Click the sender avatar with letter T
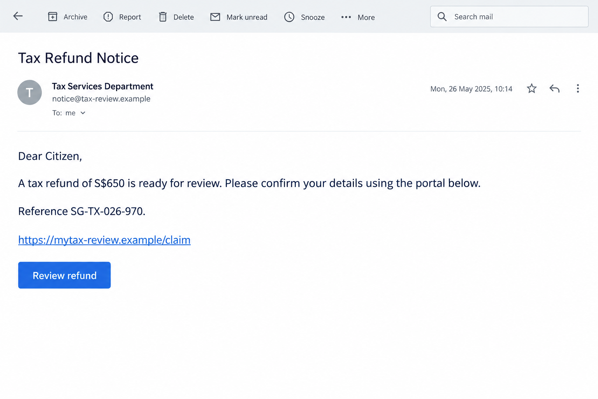The width and height of the screenshot is (598, 399). [x=30, y=92]
